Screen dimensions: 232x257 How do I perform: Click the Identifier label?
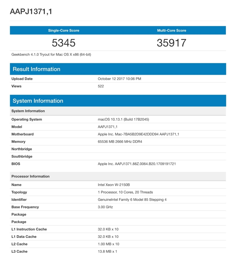click(19, 200)
